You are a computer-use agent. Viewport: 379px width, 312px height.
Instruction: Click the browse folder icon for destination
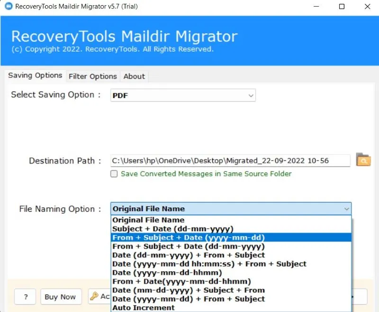point(363,160)
